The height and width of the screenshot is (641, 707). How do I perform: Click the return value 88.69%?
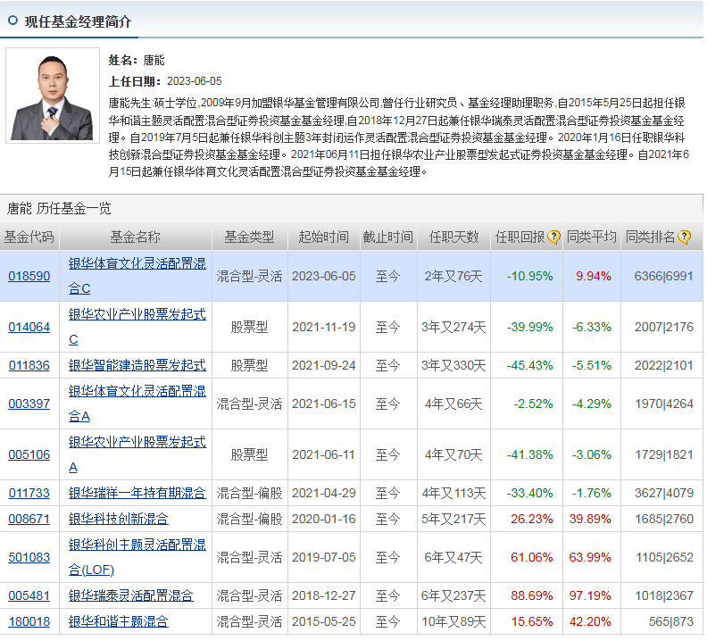(x=532, y=595)
